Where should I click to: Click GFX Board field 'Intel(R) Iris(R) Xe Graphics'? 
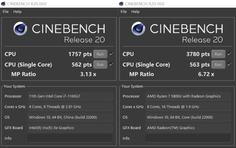(70, 128)
